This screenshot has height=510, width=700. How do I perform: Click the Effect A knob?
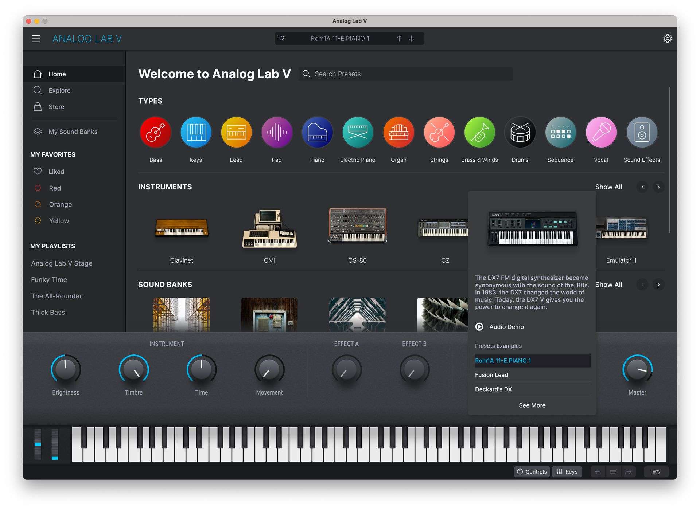tap(347, 369)
